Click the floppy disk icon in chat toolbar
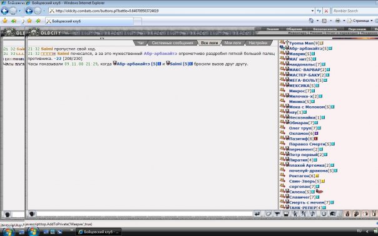This screenshot has width=378, height=236. [286, 214]
